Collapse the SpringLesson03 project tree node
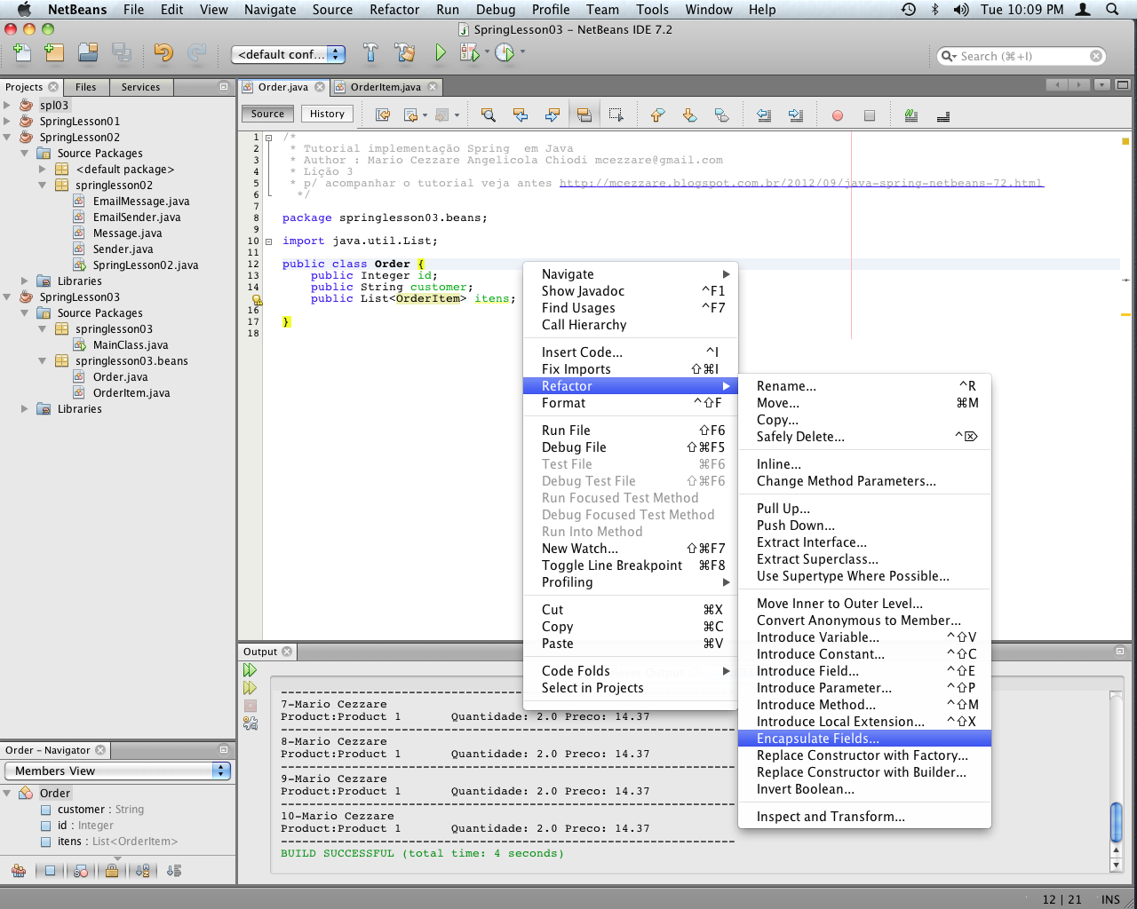Screen dimensions: 1137x909 coord(7,297)
